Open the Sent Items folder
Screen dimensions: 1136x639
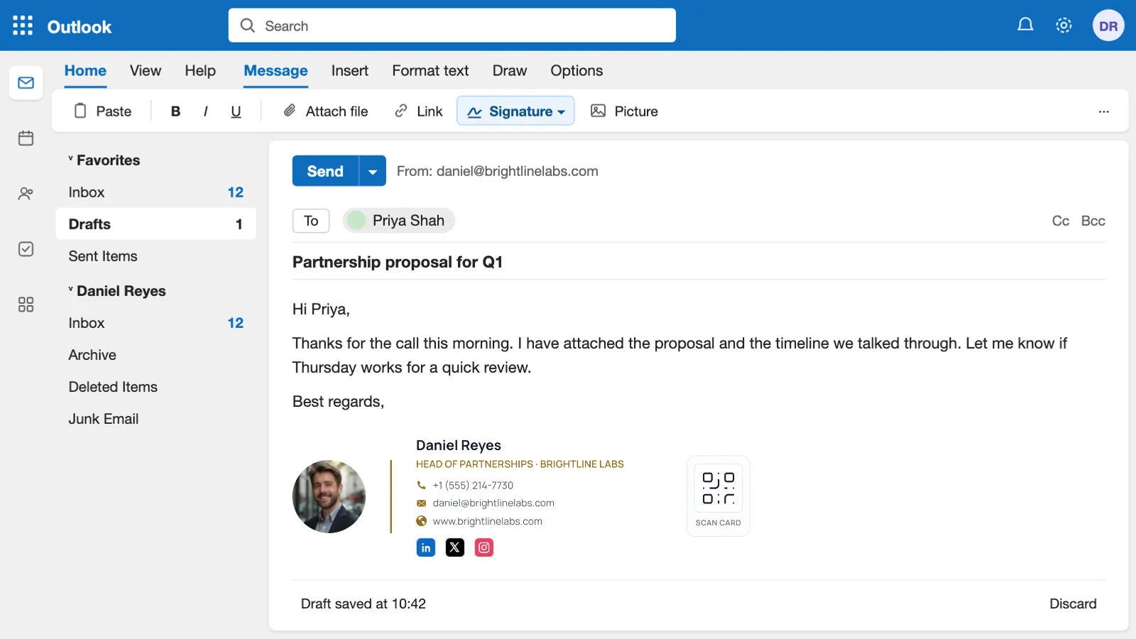(156, 256)
